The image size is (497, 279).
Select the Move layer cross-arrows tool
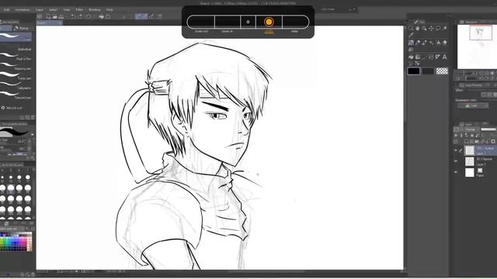click(x=431, y=28)
